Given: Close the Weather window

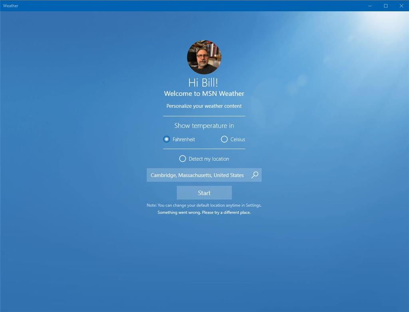Looking at the screenshot, I should [401, 6].
